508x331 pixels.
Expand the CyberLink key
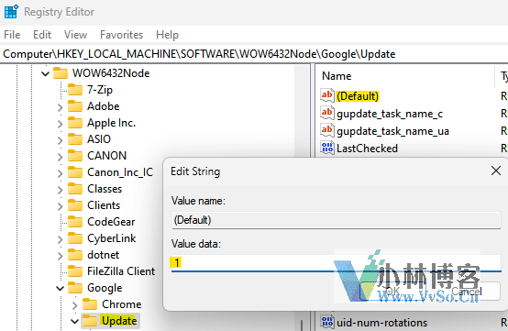point(61,239)
